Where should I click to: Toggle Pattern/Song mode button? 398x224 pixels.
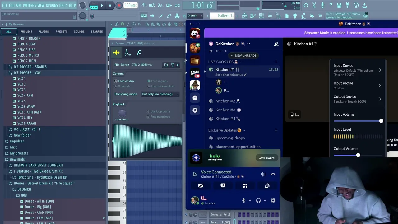94,6
